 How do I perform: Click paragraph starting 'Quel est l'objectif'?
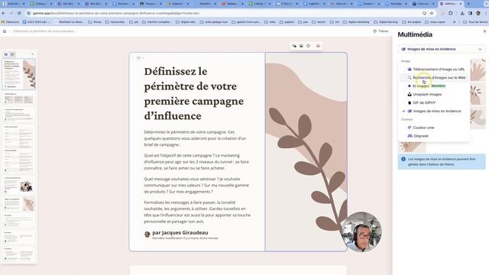(196, 162)
